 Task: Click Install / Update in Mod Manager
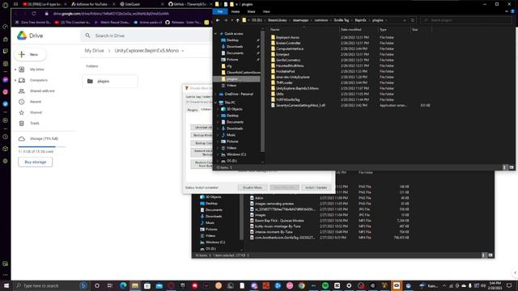(x=316, y=188)
